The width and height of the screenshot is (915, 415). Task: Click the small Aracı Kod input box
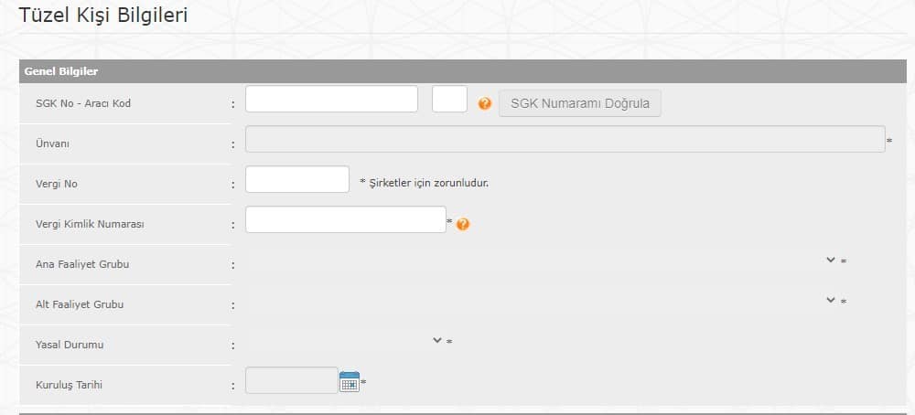pos(449,100)
